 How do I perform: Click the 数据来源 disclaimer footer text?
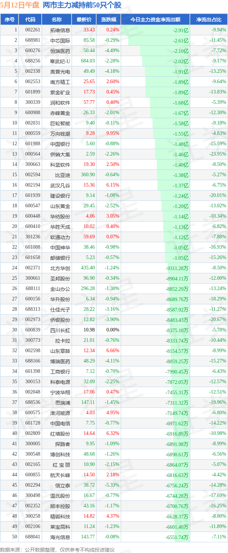click(x=57, y=550)
